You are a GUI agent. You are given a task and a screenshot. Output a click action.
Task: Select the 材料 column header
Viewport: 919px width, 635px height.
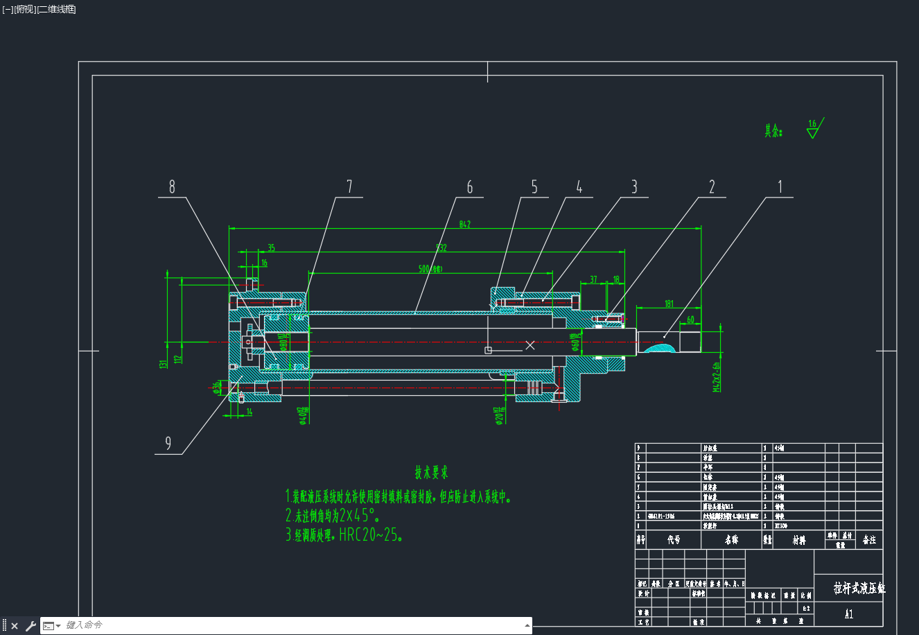[x=798, y=539]
